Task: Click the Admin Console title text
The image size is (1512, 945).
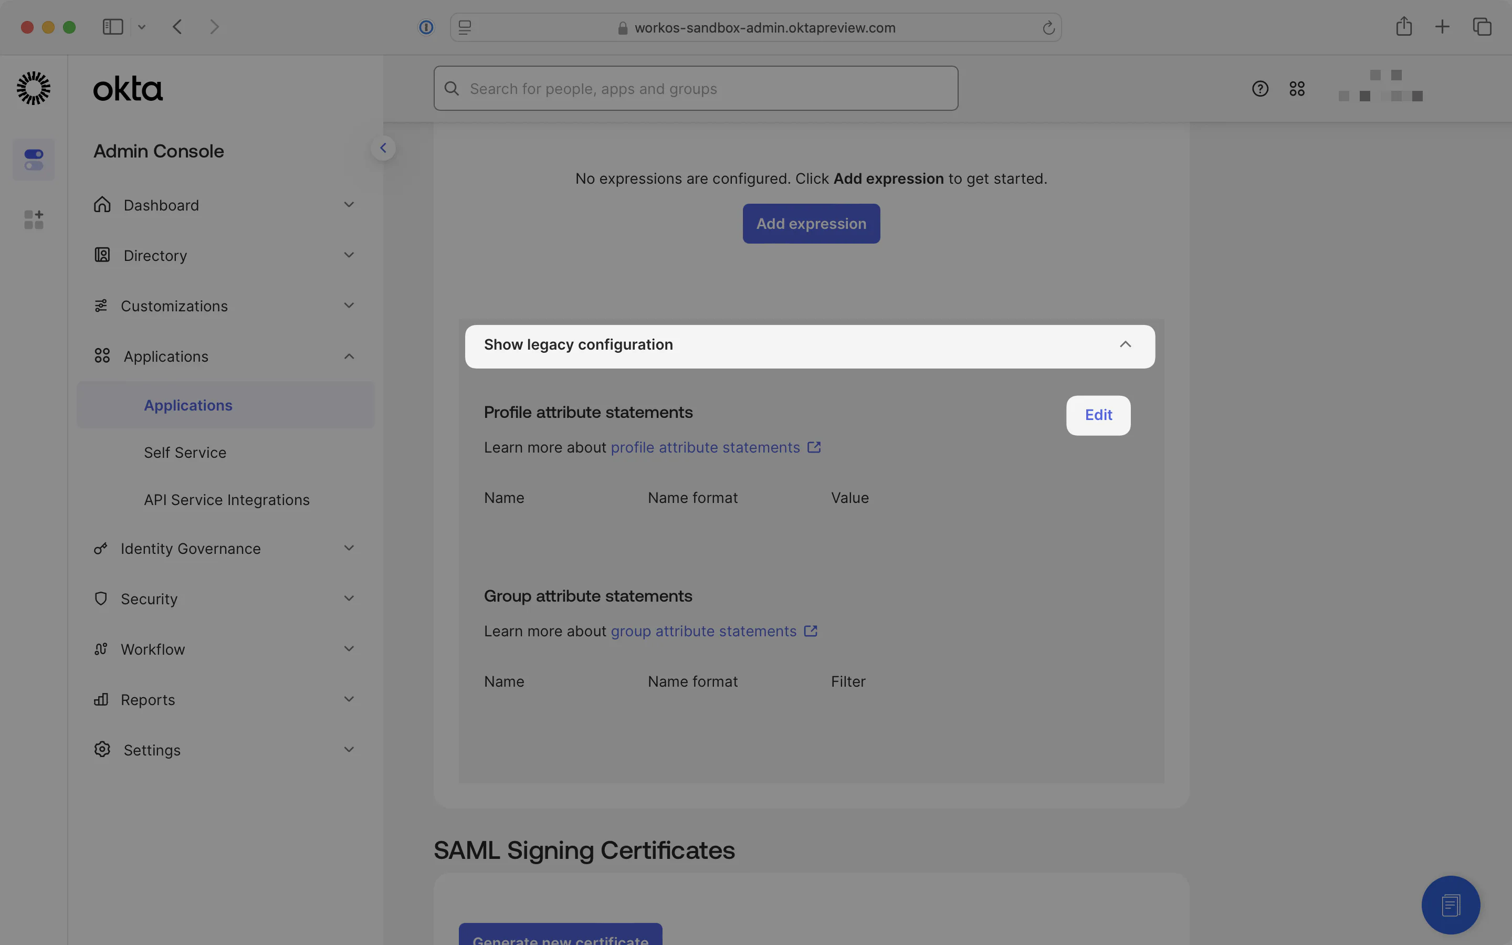Action: coord(159,151)
